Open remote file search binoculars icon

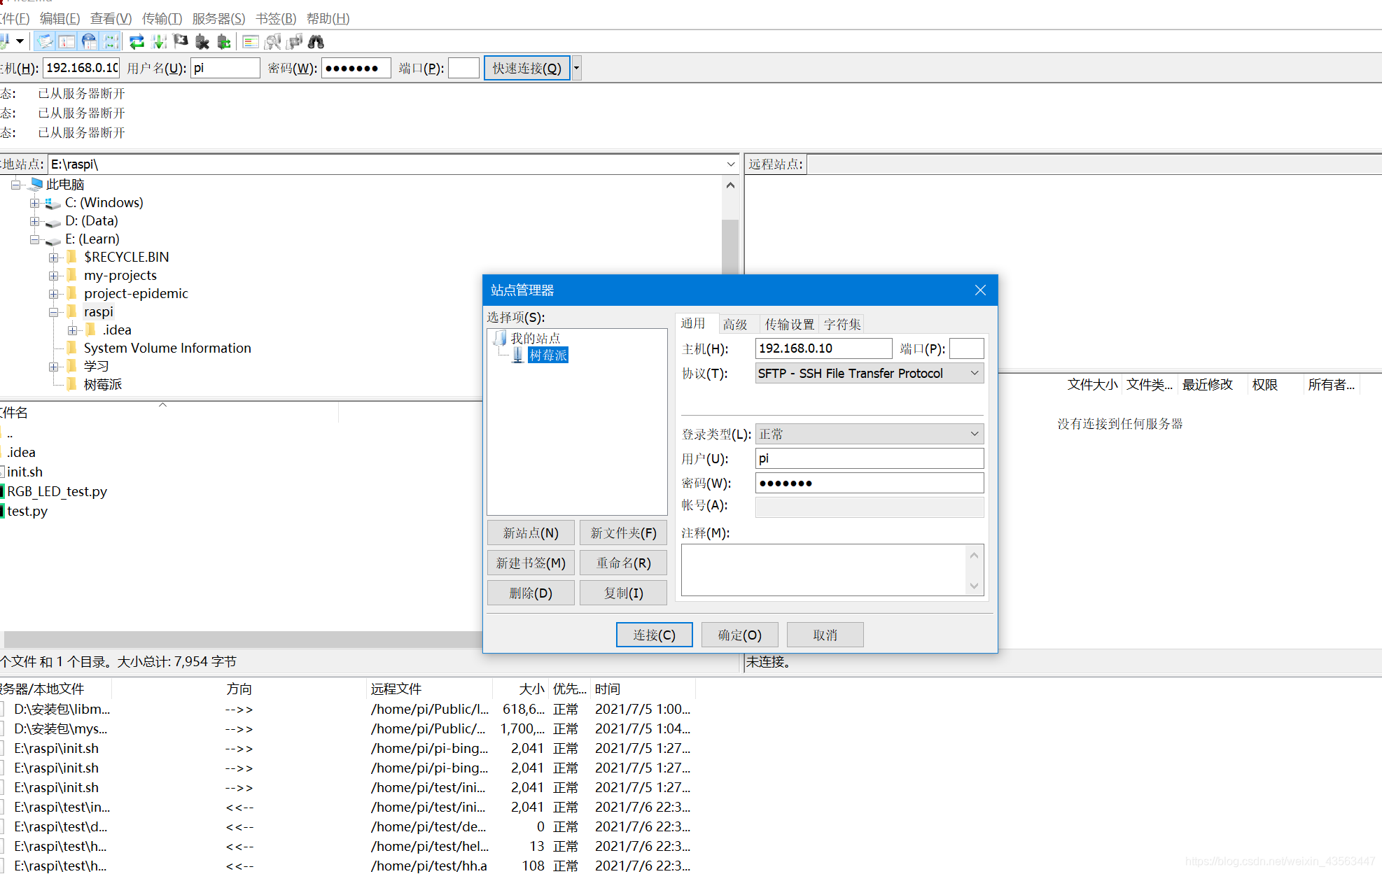316,42
